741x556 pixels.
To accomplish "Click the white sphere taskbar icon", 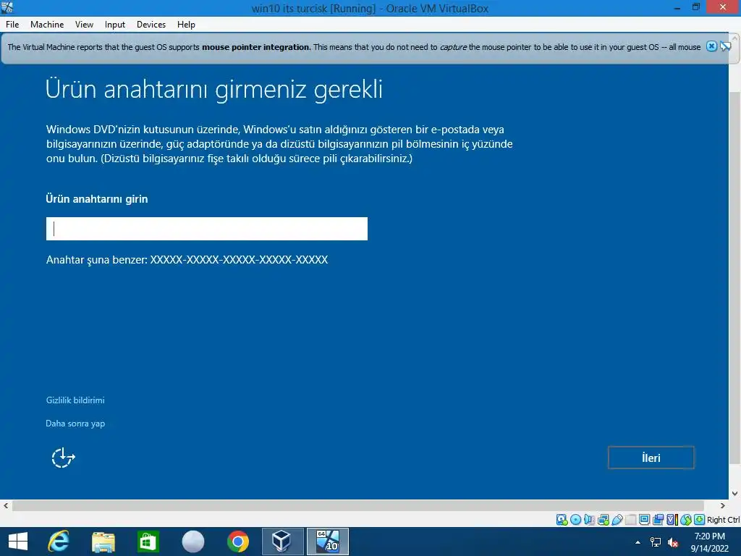I will [192, 542].
